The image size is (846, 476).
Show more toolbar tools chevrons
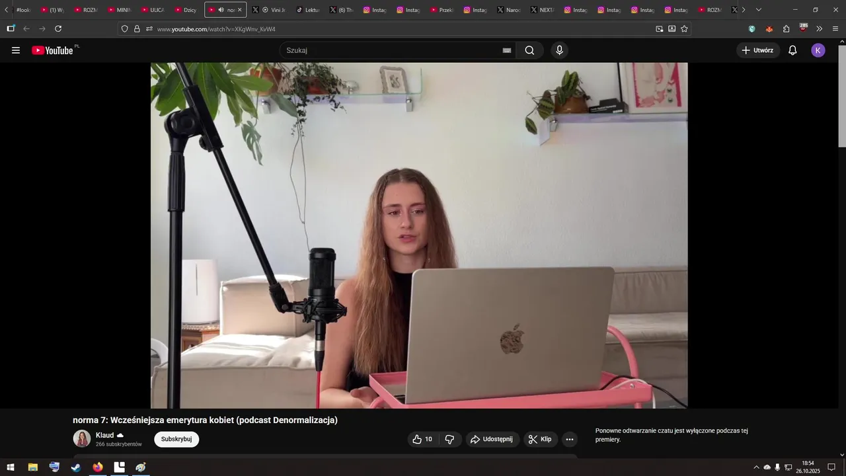[819, 29]
